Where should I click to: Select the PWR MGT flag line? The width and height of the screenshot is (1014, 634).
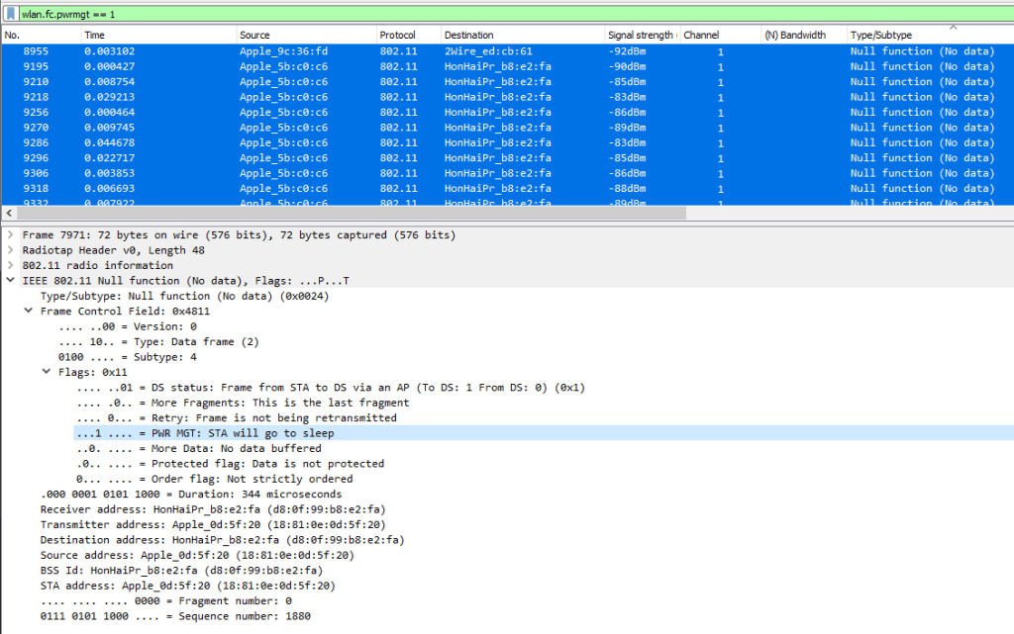coord(205,433)
